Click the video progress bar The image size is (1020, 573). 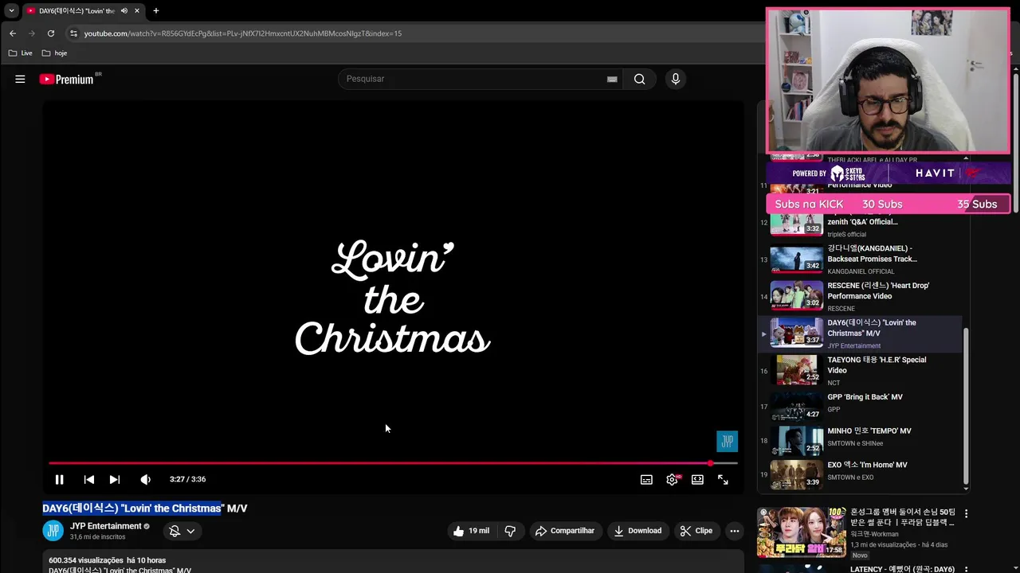393,463
